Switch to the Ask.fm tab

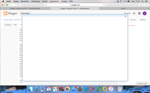(123, 8)
